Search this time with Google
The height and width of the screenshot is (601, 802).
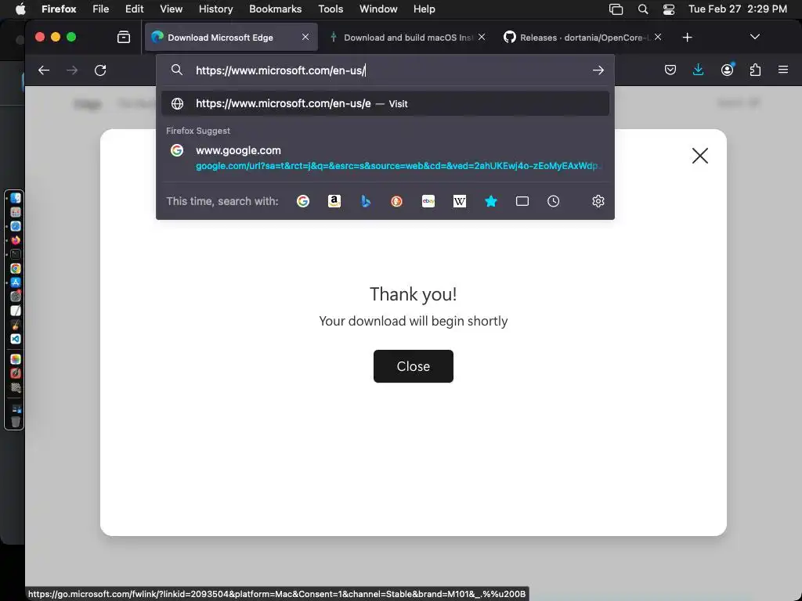303,201
